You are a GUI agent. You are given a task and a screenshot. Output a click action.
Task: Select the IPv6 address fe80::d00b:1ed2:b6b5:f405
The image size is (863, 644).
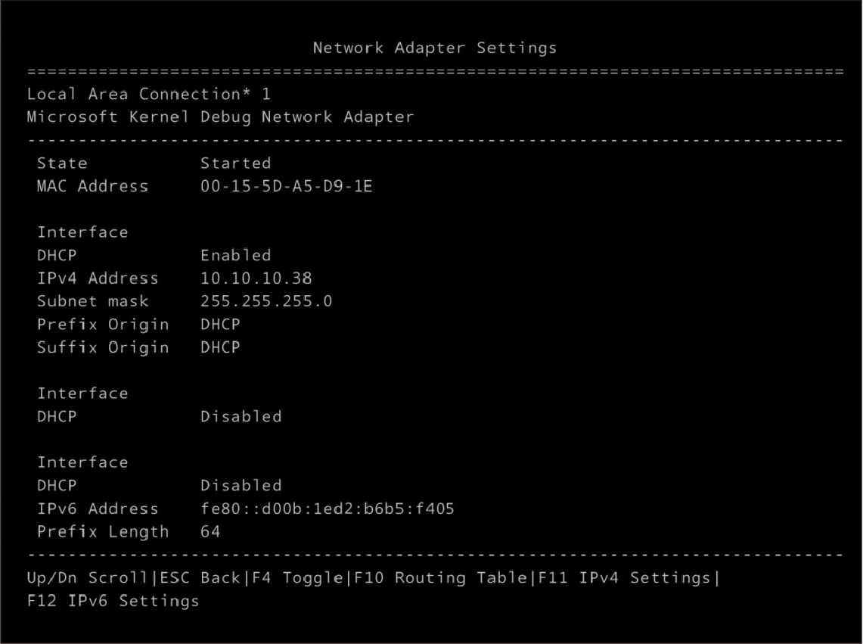[328, 508]
